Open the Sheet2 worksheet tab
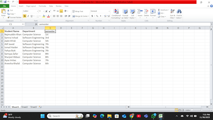This screenshot has height=120, width=213. (24, 107)
